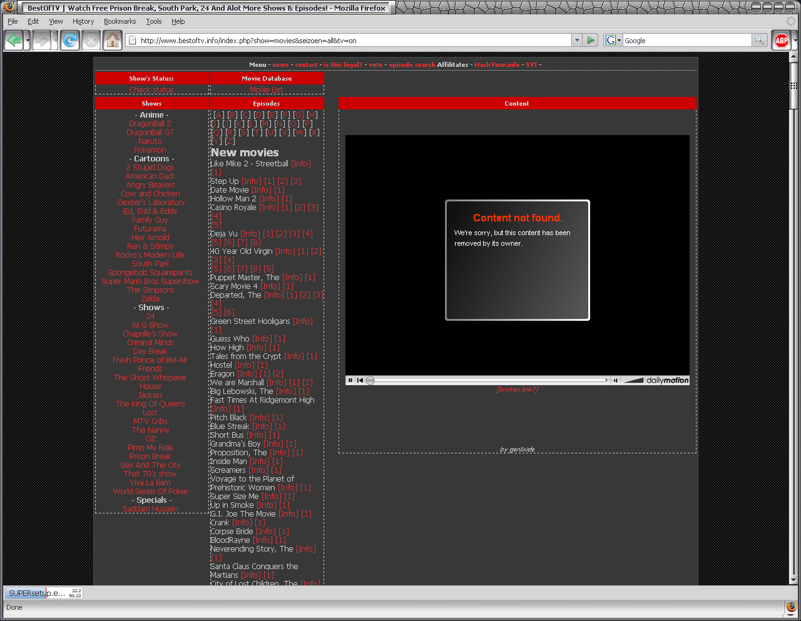Mute the dailymotion player sound
801x621 pixels.
coord(615,380)
